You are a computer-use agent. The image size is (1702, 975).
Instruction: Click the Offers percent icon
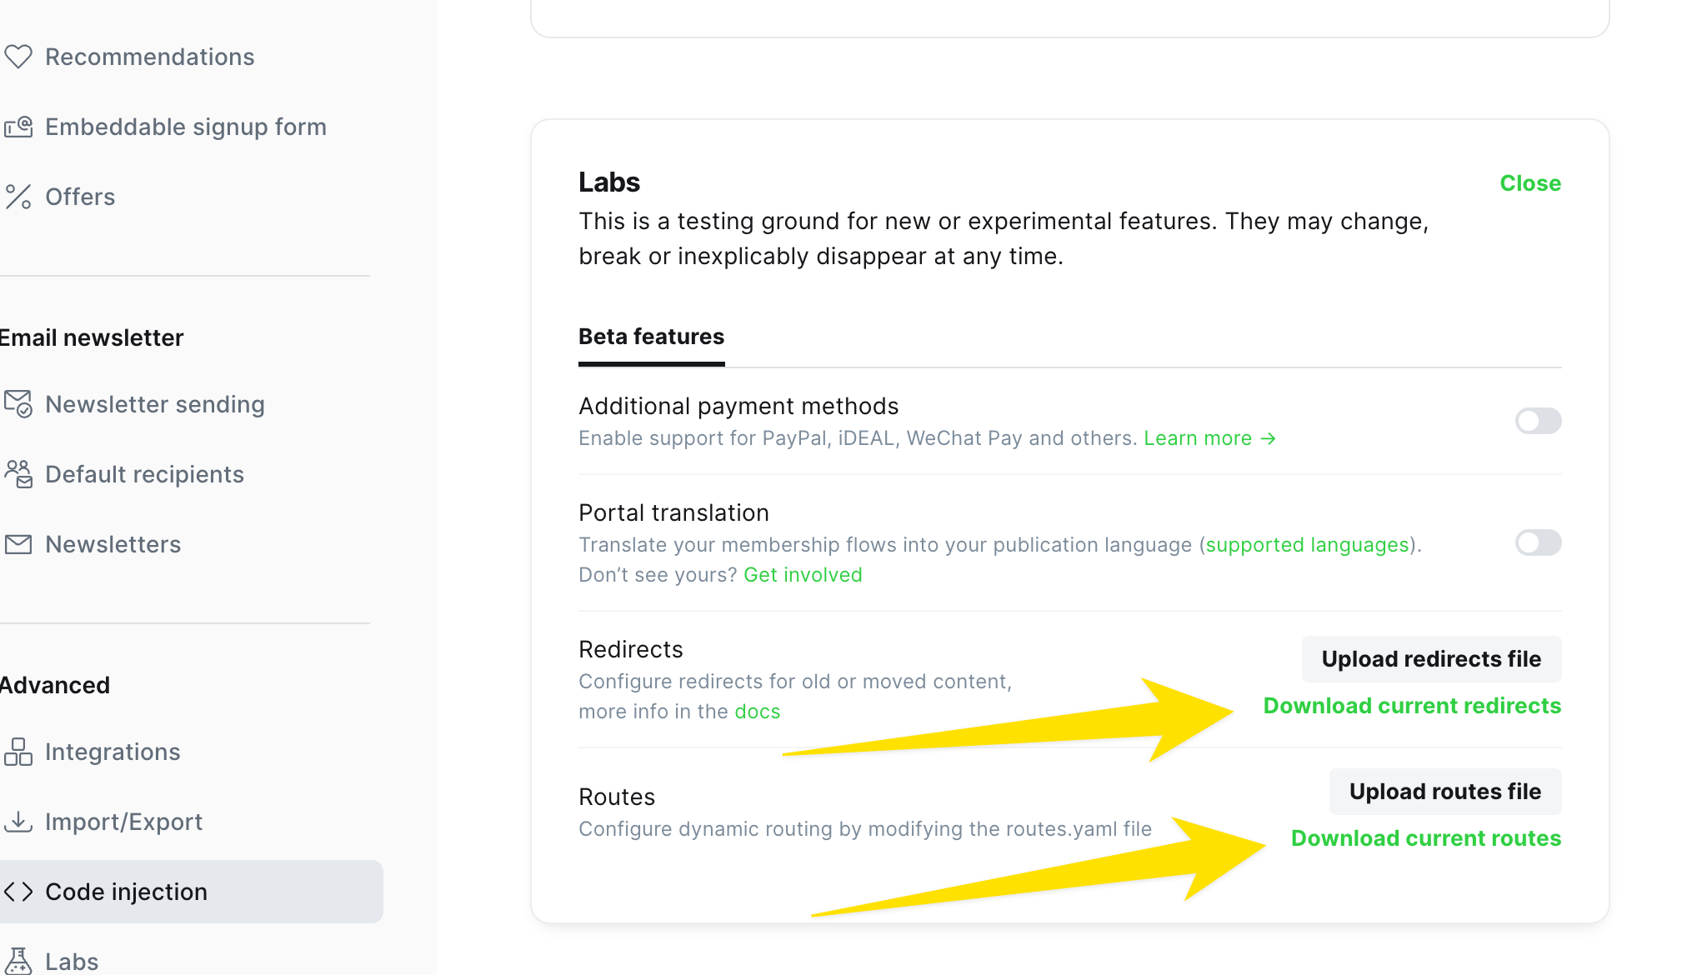pos(18,197)
